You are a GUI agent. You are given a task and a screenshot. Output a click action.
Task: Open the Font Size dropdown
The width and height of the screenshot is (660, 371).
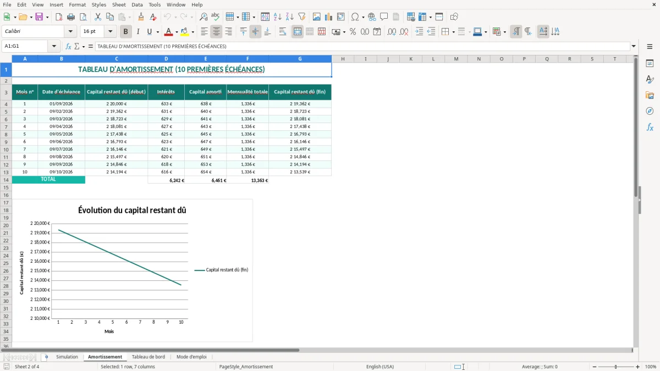click(x=110, y=32)
